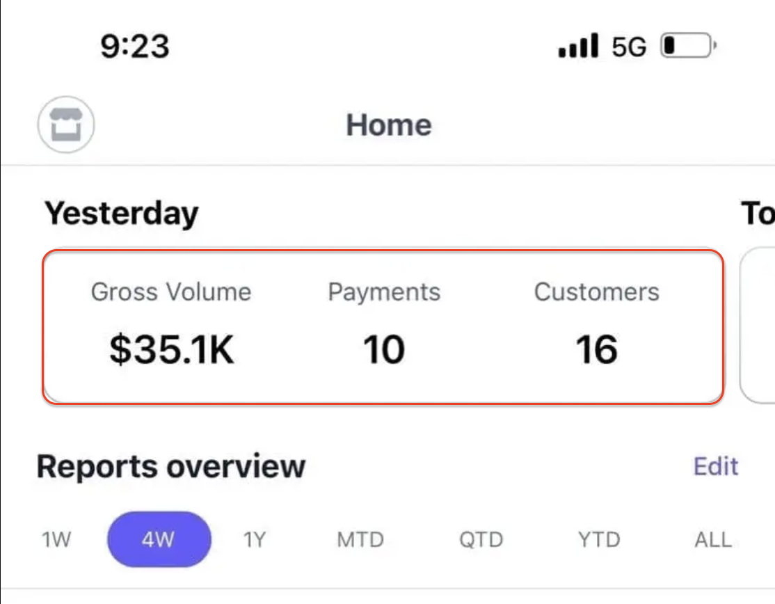The height and width of the screenshot is (604, 775).
Task: Show ALL time report range
Action: tap(713, 540)
